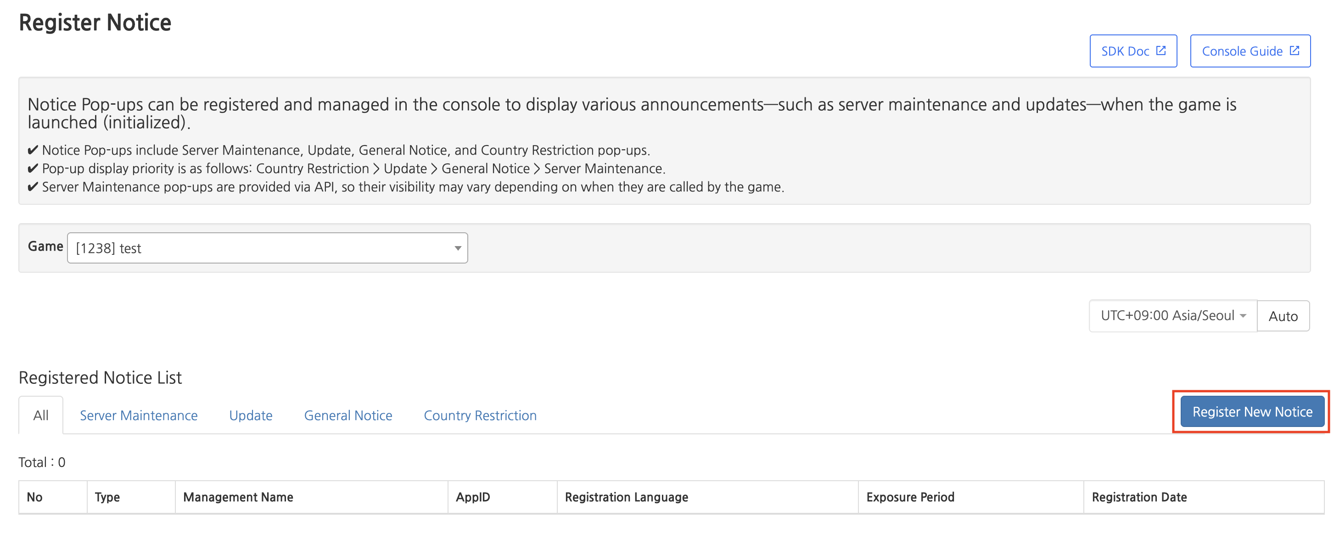
Task: Open the SDK Doc button
Action: pos(1125,51)
